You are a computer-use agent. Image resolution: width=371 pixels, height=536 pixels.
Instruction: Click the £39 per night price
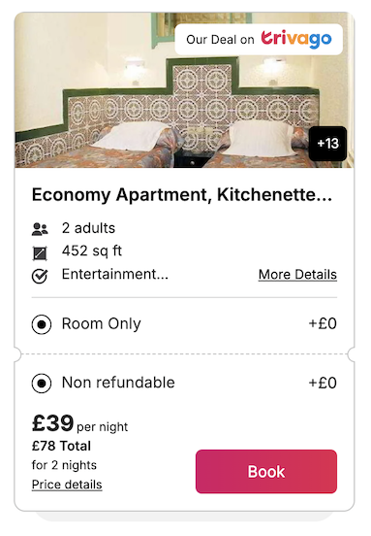pos(79,424)
